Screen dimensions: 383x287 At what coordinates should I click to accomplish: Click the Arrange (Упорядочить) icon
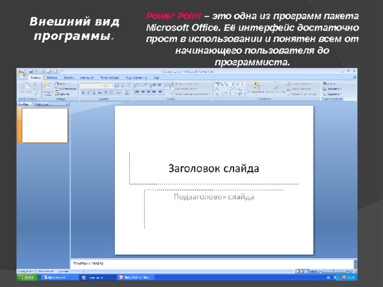[256, 88]
